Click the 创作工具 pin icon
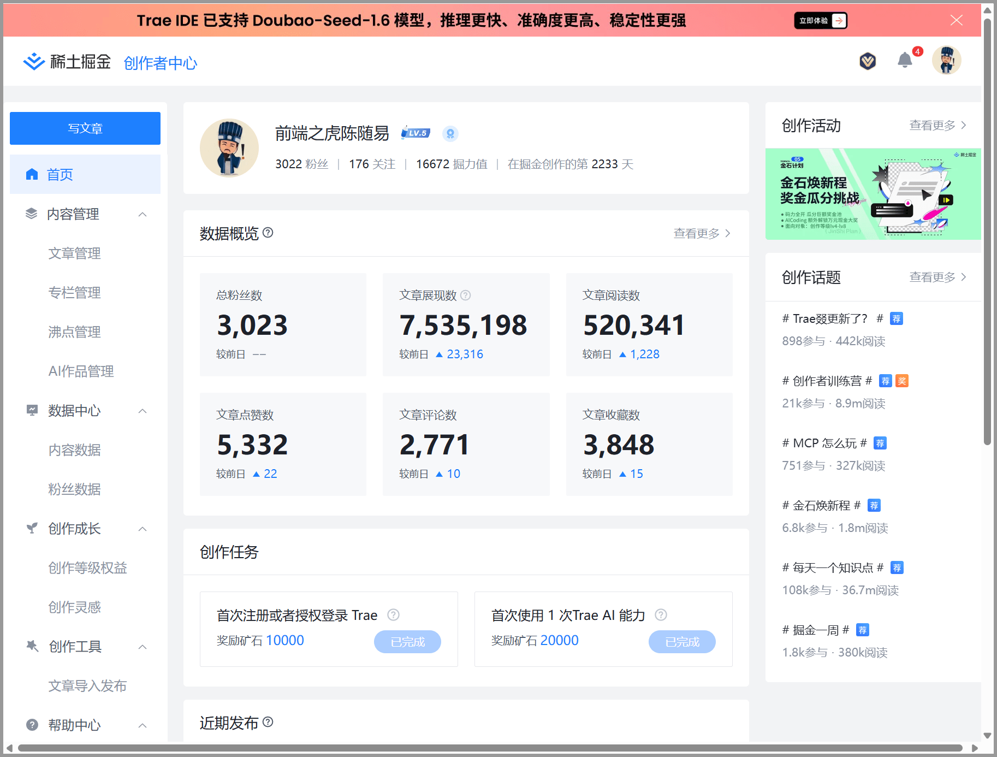The height and width of the screenshot is (757, 997). click(32, 646)
